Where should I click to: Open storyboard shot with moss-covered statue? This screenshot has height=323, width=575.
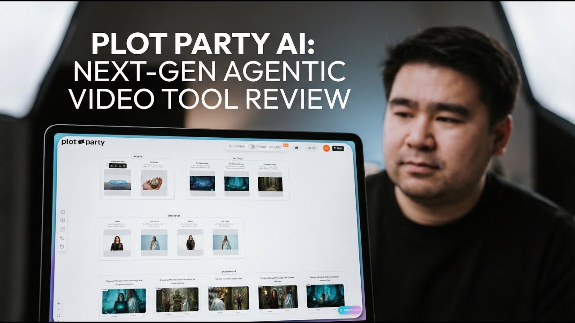[177, 300]
